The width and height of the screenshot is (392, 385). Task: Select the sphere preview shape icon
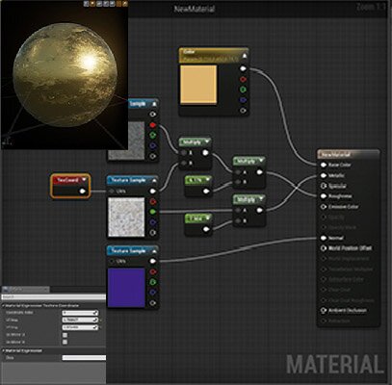[x=92, y=4]
